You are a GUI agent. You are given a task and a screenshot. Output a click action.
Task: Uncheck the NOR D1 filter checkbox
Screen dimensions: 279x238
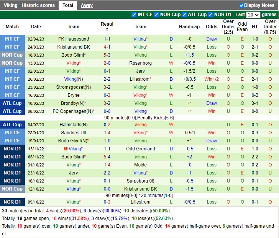210,15
